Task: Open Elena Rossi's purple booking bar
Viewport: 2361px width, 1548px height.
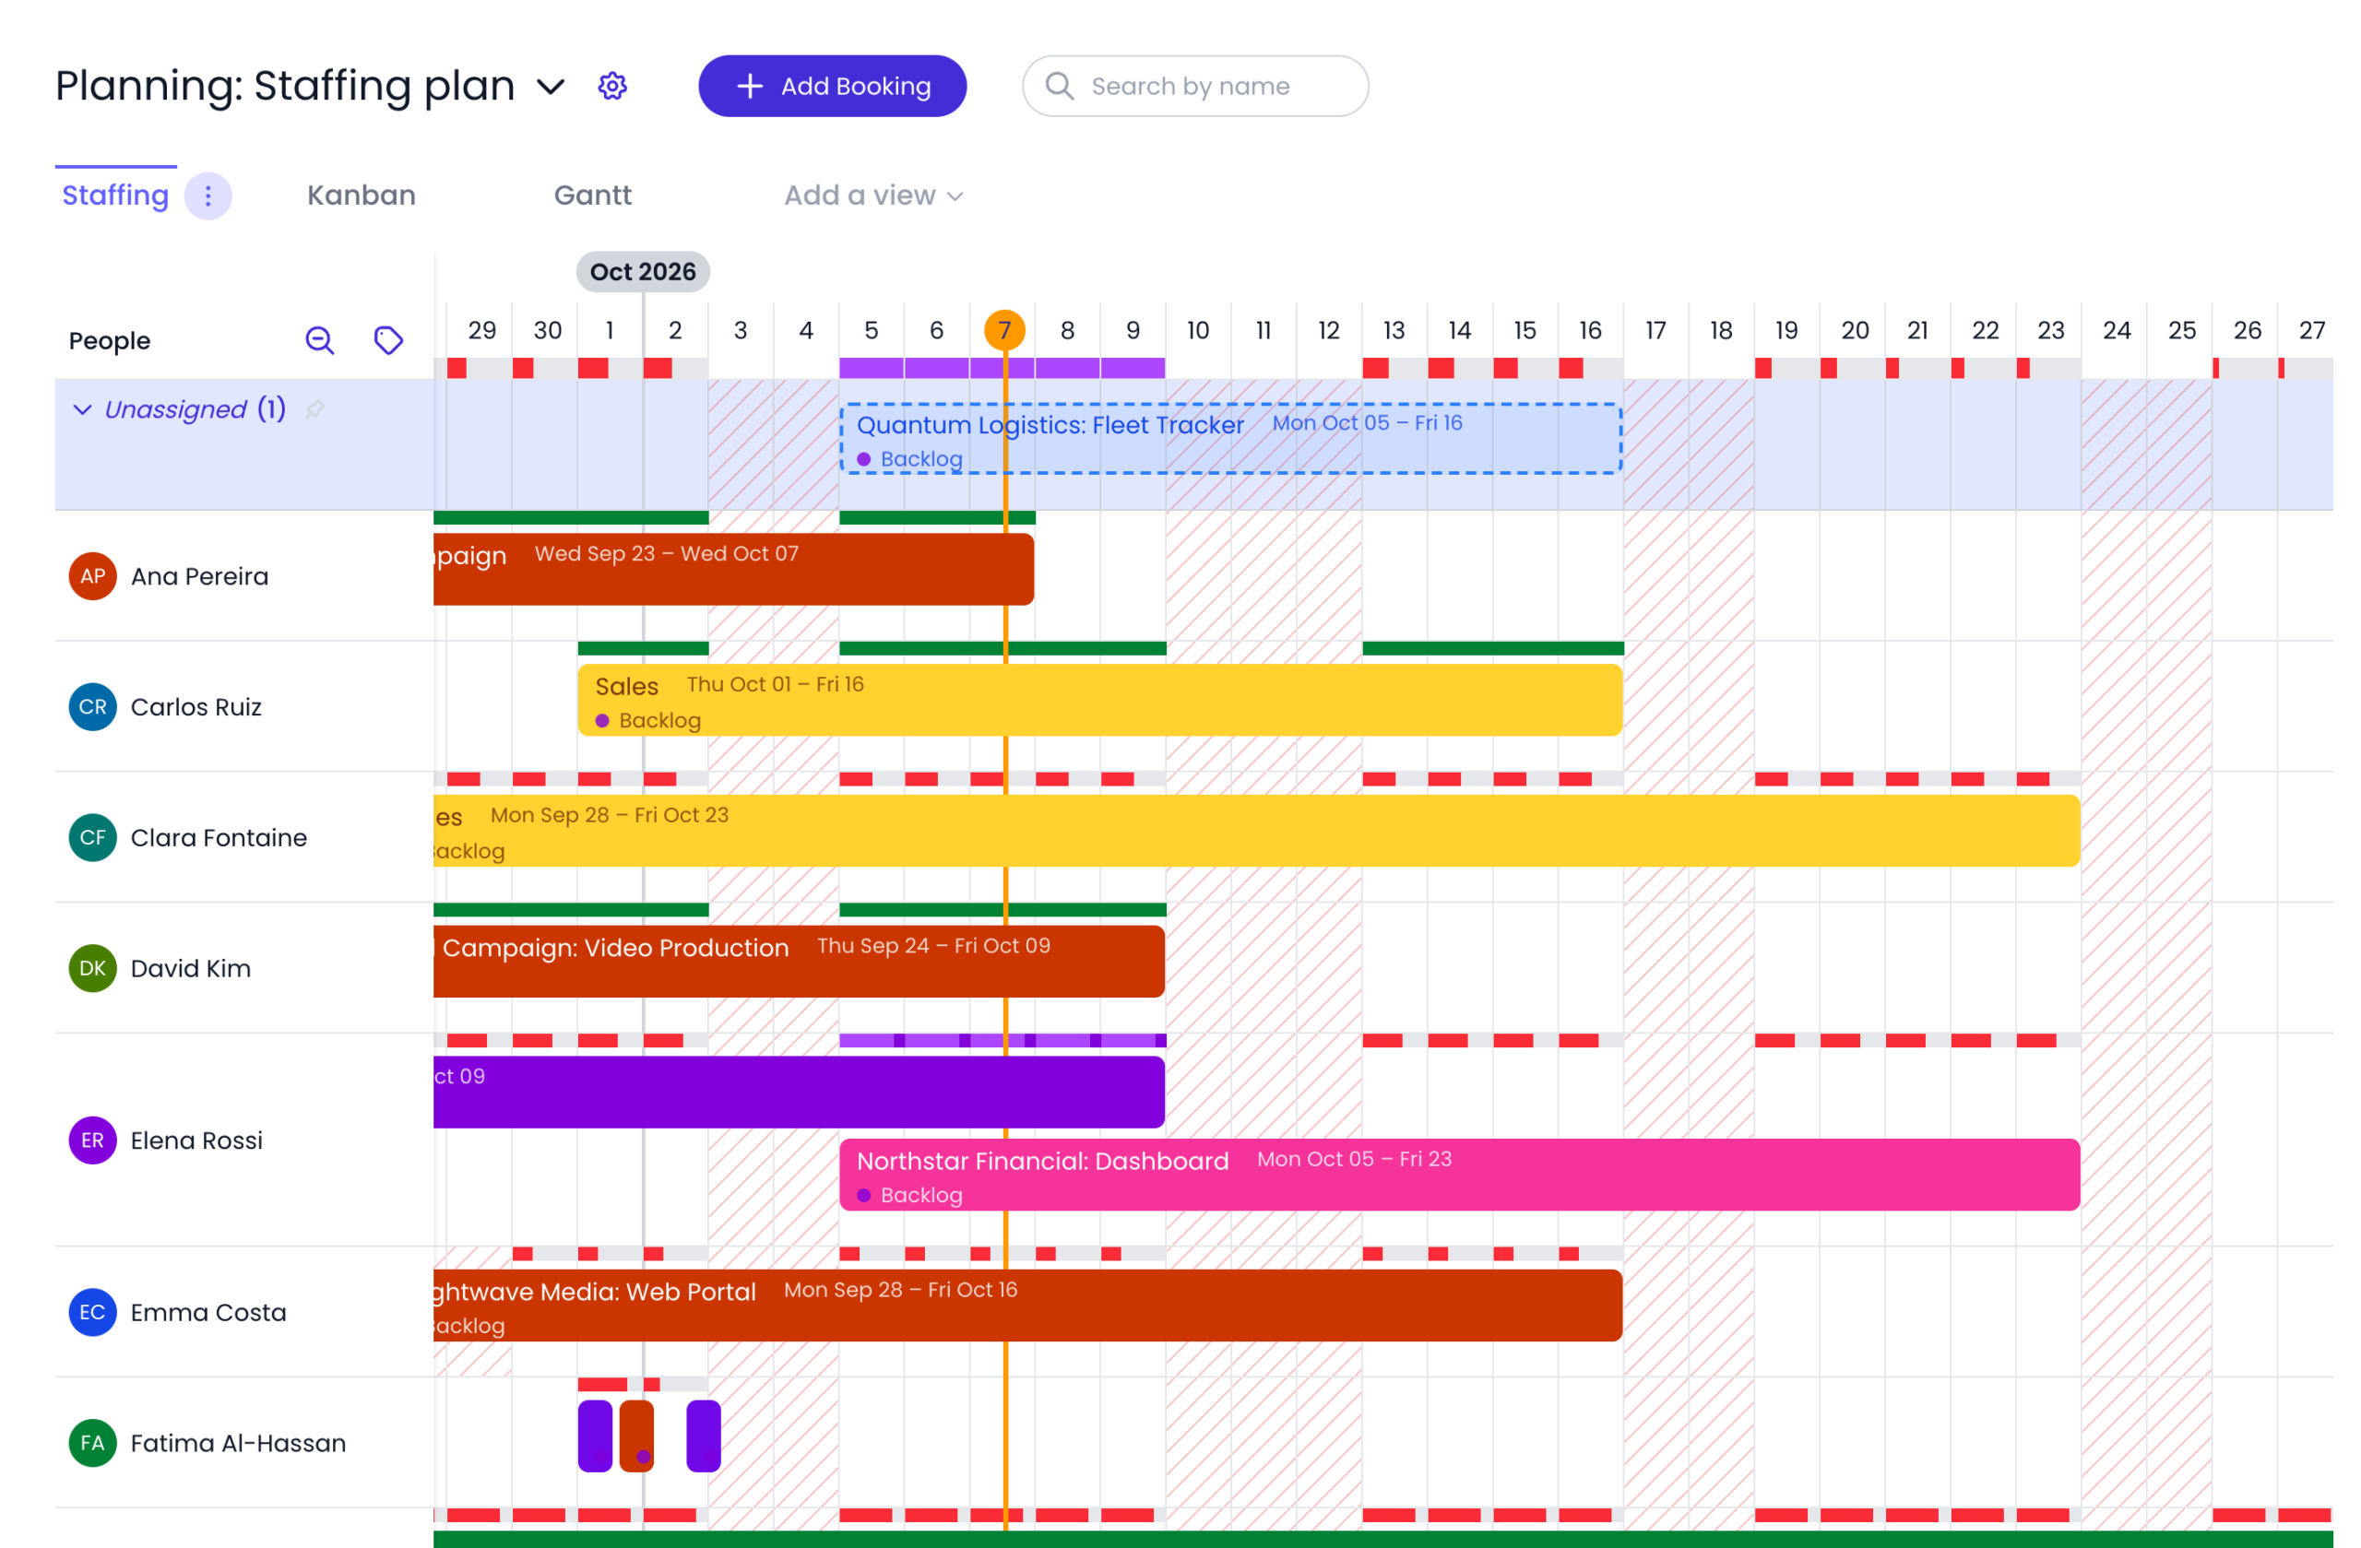Action: click(x=800, y=1092)
